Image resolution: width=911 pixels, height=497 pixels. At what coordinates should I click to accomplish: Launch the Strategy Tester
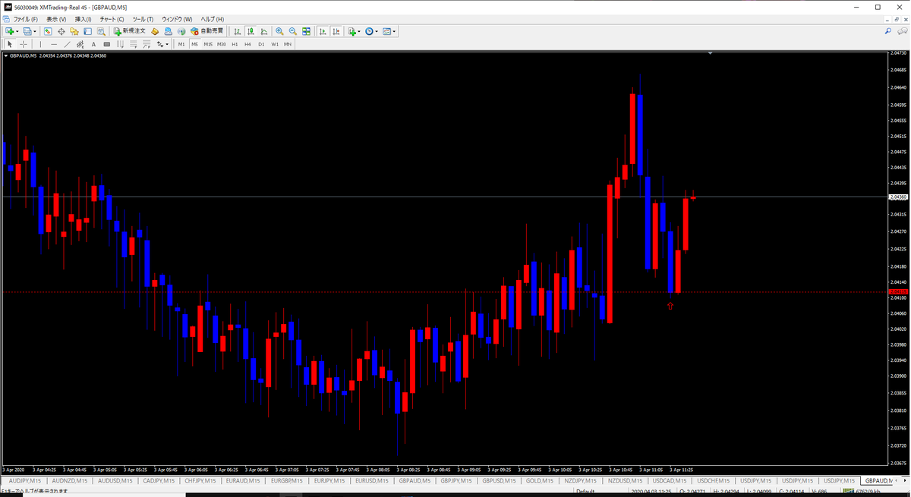[101, 31]
